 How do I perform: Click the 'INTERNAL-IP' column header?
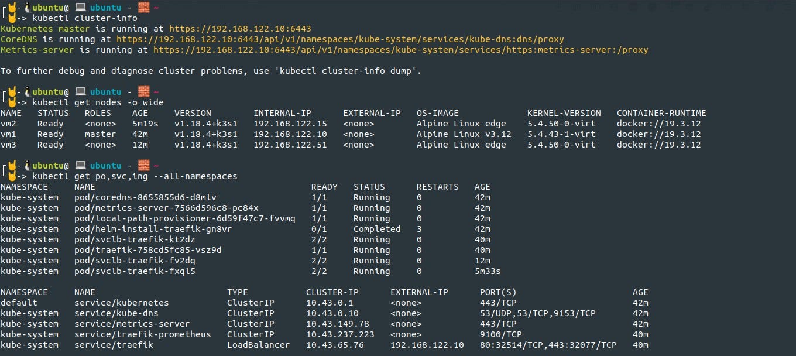point(282,113)
